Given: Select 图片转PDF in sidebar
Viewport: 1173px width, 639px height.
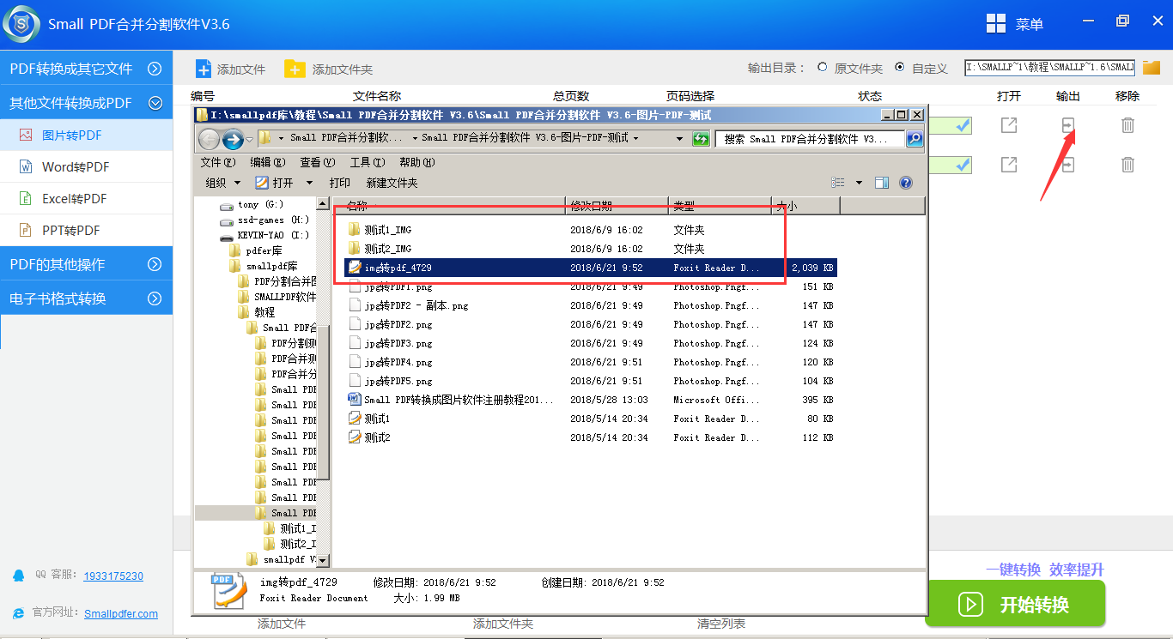Looking at the screenshot, I should click(86, 135).
